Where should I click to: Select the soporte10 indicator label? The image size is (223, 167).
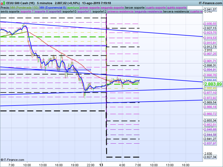pyautogui.click(x=69, y=12)
